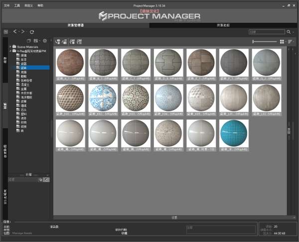Select the red brick A_1 material thumbnail
The image size is (299, 242).
pyautogui.click(x=70, y=63)
